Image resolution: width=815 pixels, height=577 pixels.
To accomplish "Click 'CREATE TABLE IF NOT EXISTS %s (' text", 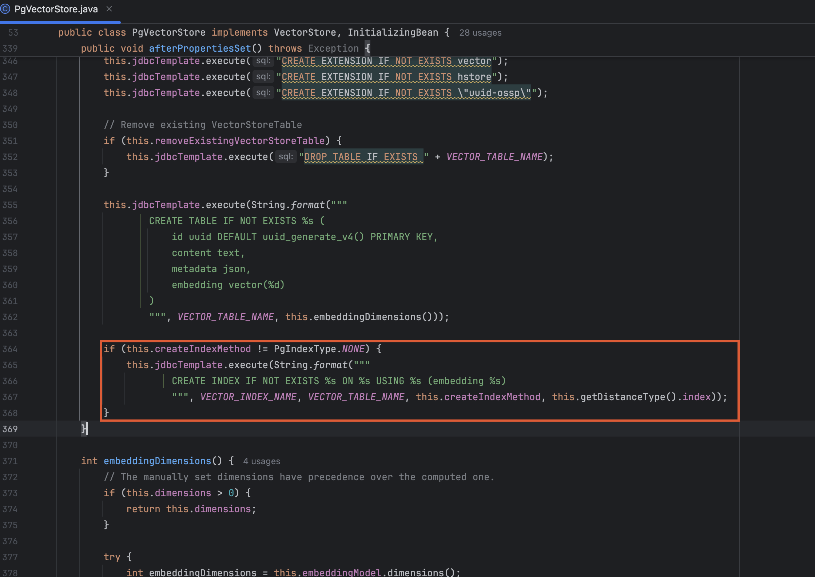I will (237, 221).
